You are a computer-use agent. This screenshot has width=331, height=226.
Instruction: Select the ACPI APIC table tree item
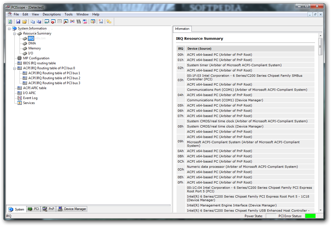(35, 88)
